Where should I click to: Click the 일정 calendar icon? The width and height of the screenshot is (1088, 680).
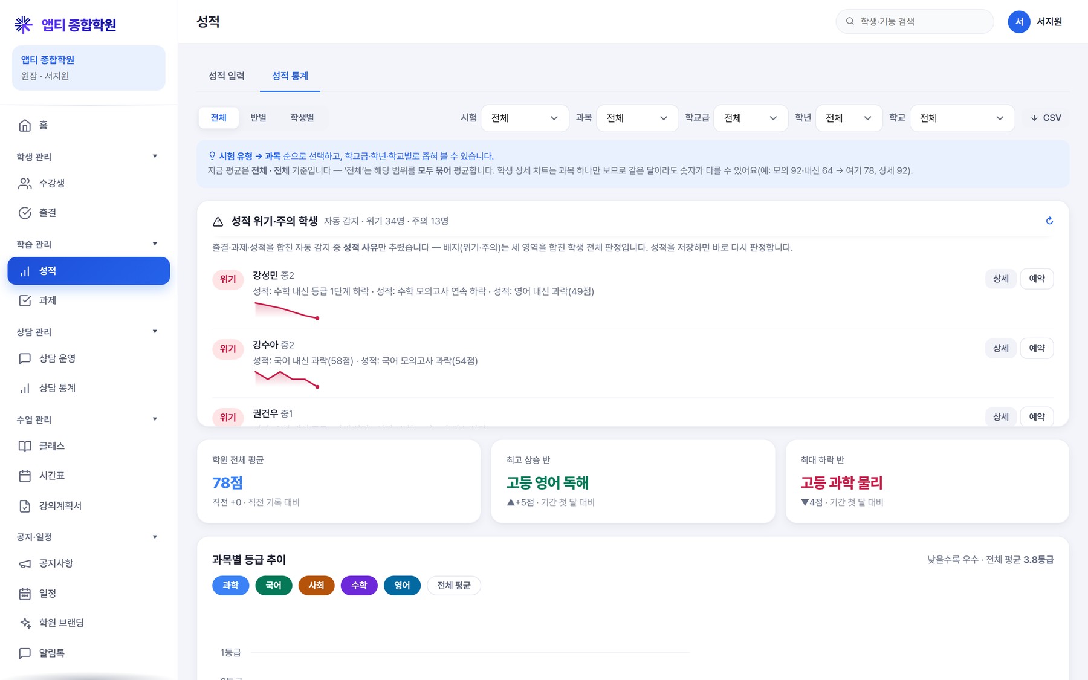pos(25,594)
